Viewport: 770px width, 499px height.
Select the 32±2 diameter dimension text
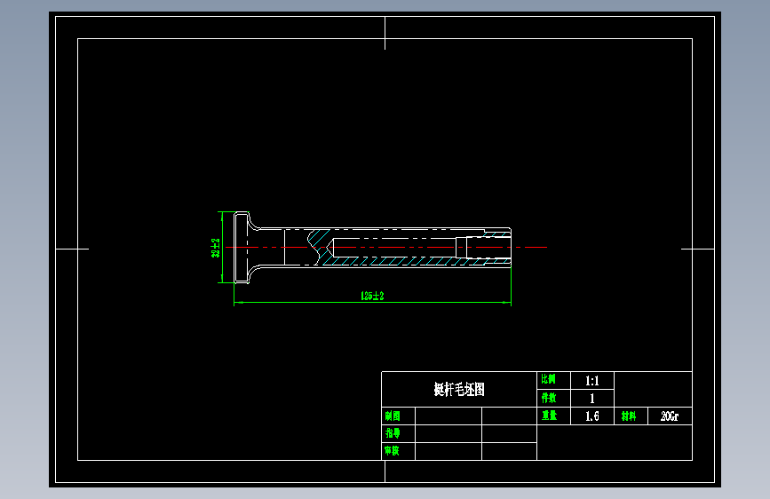[215, 248]
